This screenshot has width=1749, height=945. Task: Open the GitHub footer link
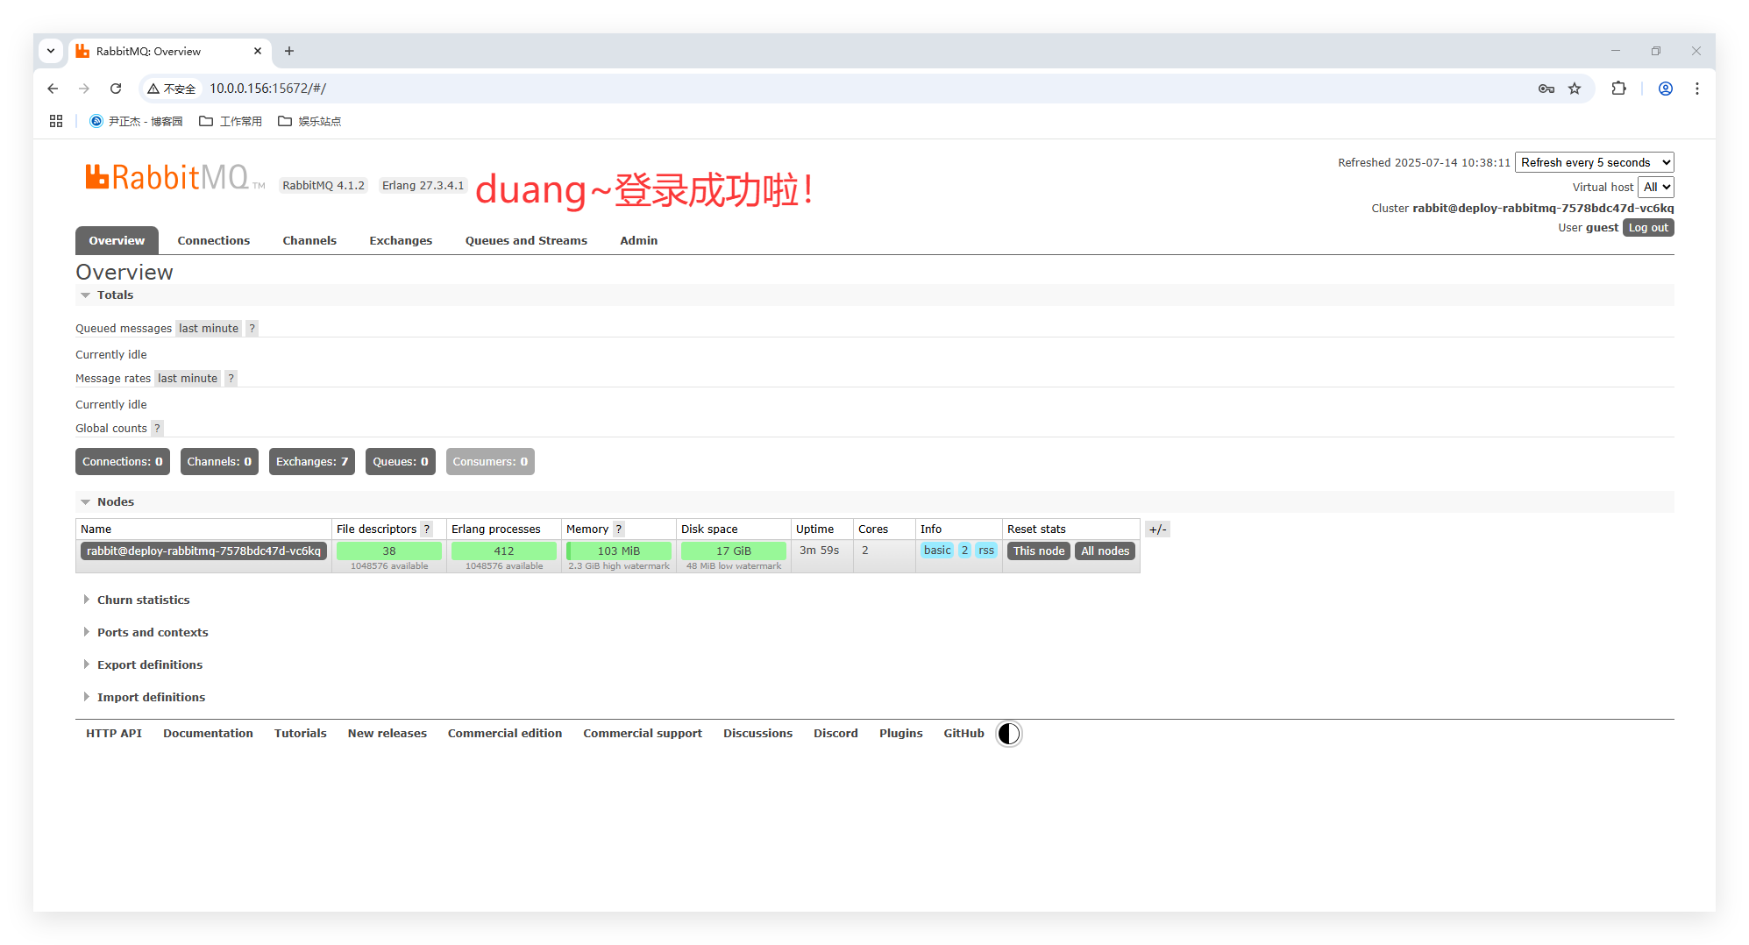tap(964, 734)
